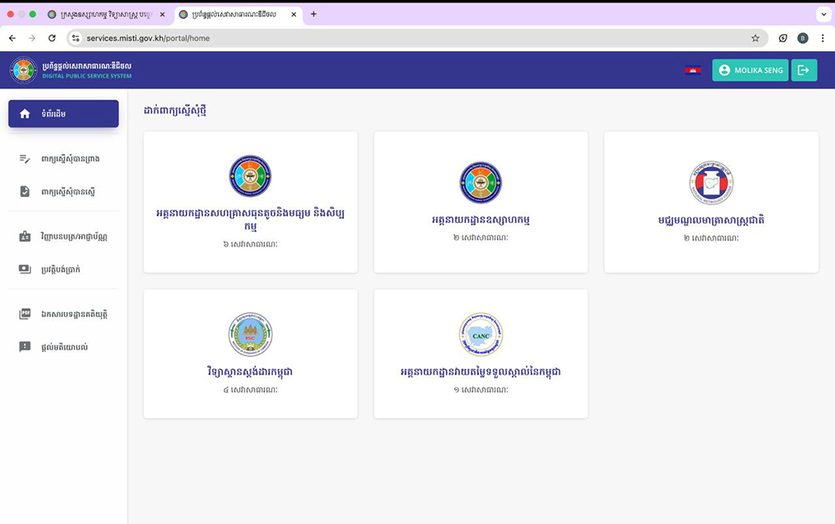Viewport: 835px width, 524px height.
Task: Select the National Metrology Center card
Action: click(x=711, y=202)
